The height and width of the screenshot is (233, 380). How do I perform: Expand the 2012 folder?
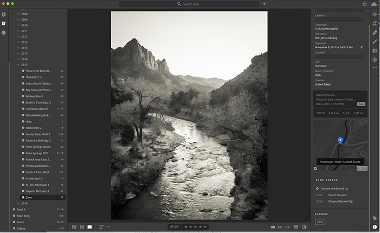pos(18,36)
